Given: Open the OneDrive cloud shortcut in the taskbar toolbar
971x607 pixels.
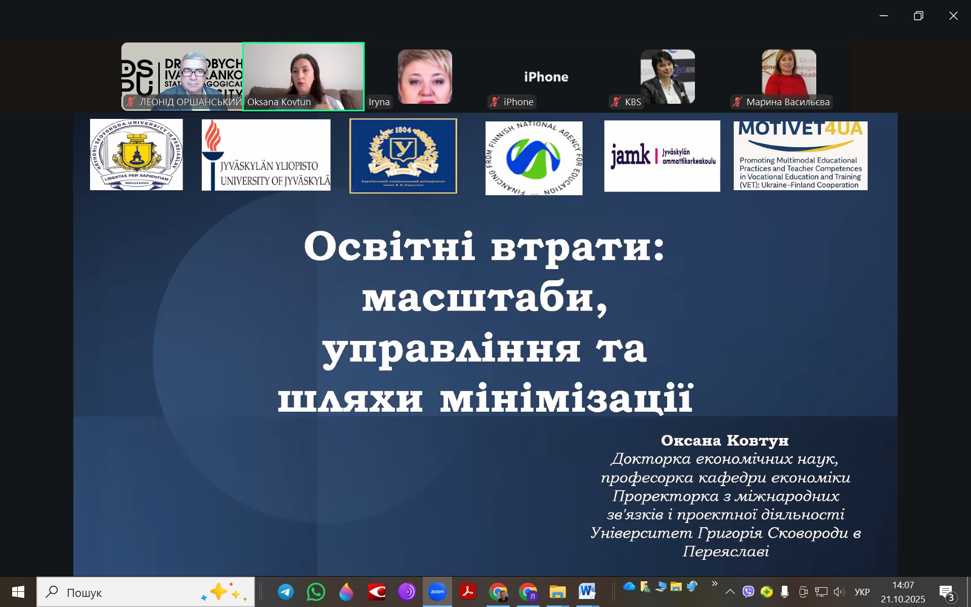Looking at the screenshot, I should click(629, 587).
